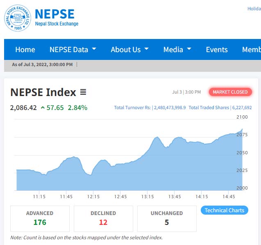Open the partially visible Members menu item
This screenshot has height=245, width=261.
coord(251,50)
